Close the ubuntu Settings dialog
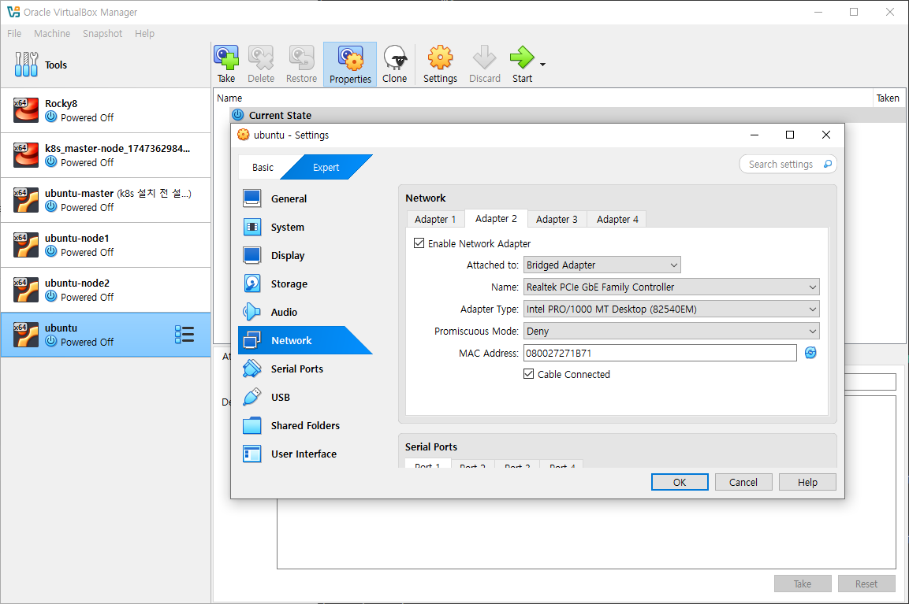The height and width of the screenshot is (604, 909). (x=826, y=135)
